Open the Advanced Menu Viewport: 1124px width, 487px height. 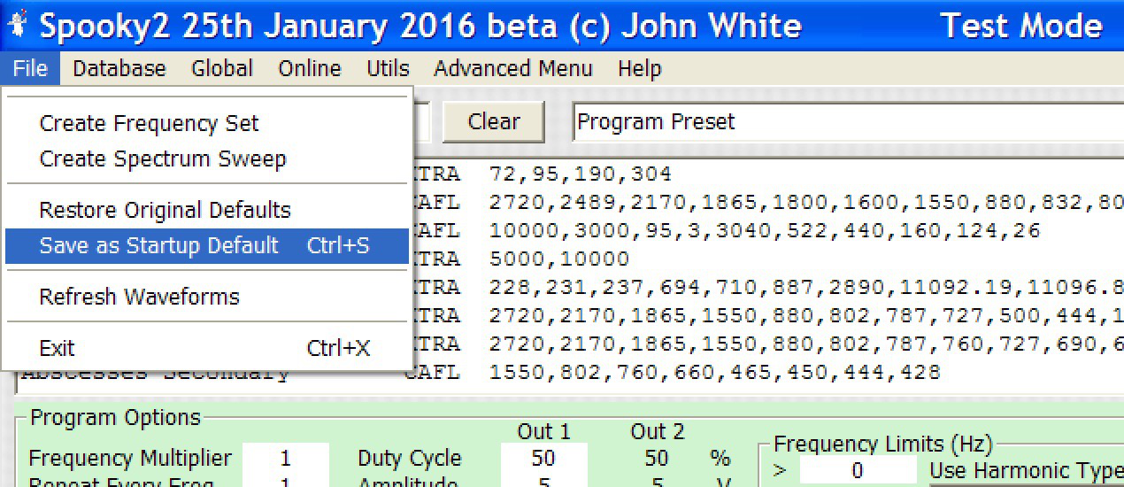513,69
